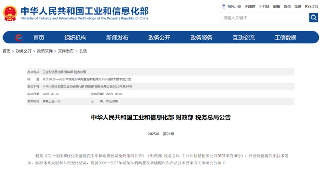Open the 组织机构 navigation menu
The width and height of the screenshot is (328, 176).
(75, 38)
